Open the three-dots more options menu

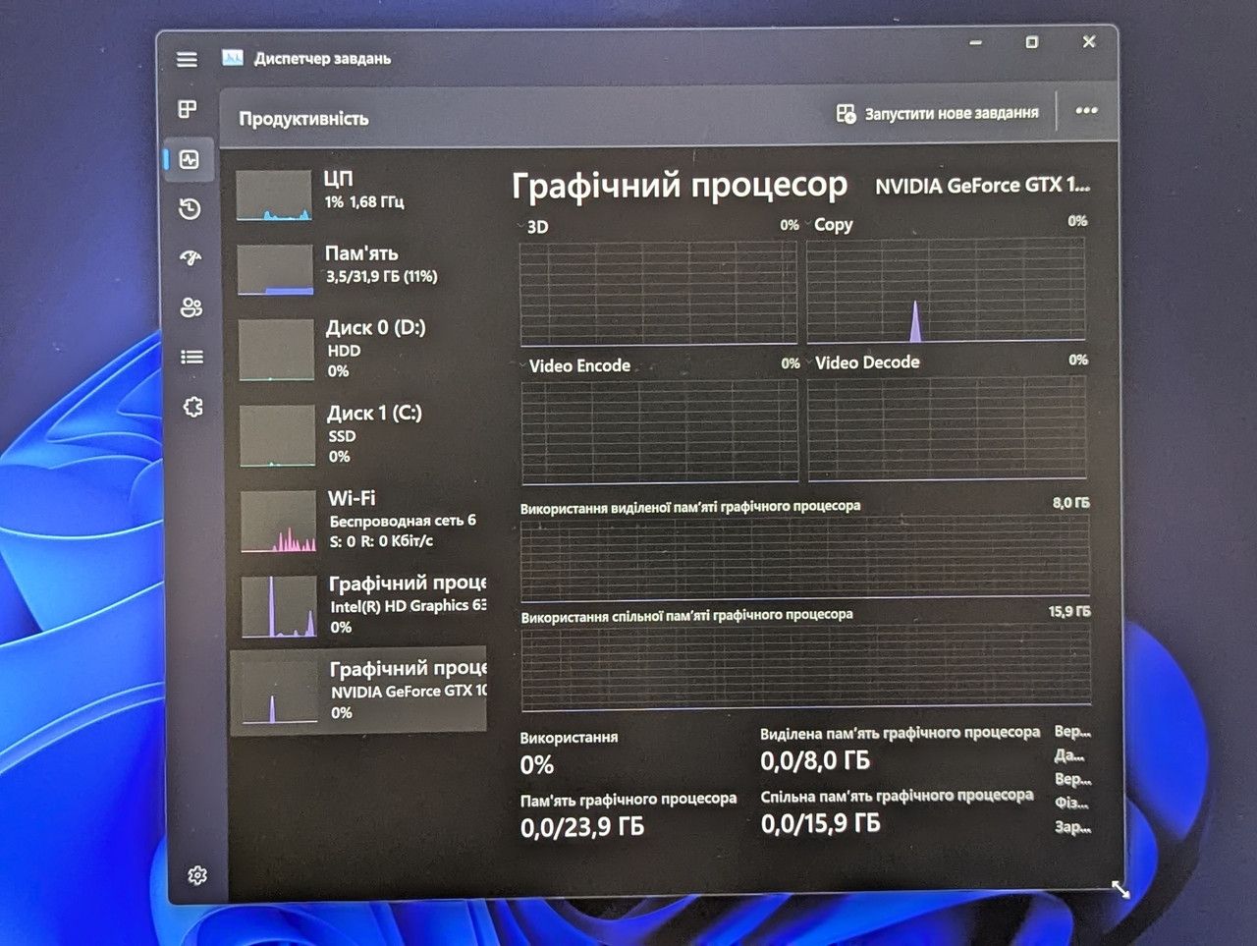(x=1086, y=111)
